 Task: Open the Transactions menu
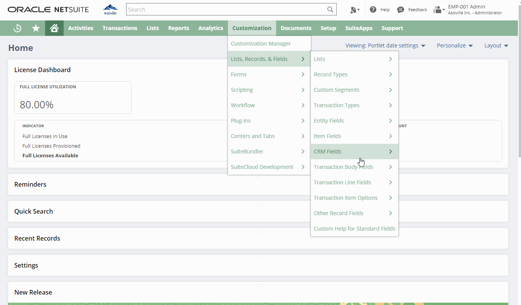[x=120, y=28]
